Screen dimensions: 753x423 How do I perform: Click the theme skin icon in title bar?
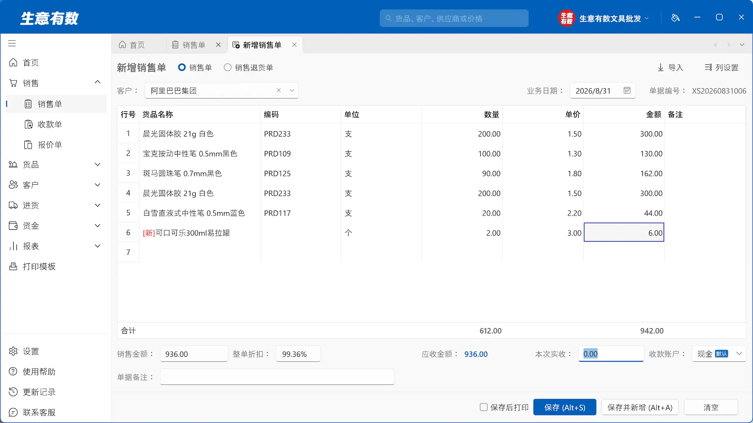[x=675, y=18]
